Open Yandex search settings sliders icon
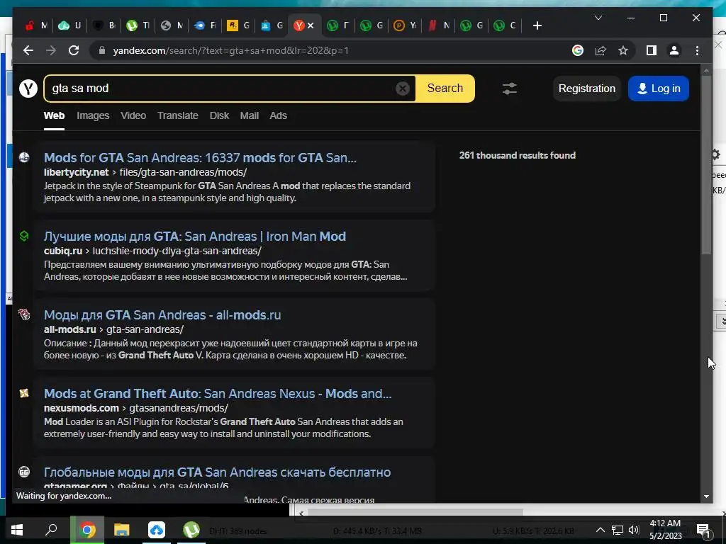This screenshot has height=544, width=726. (510, 89)
